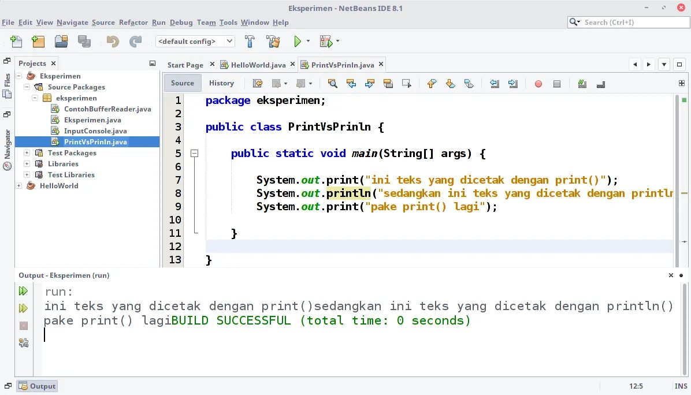Click the Output panel settings icon
Screen dimensions: 691x395
click(24, 343)
